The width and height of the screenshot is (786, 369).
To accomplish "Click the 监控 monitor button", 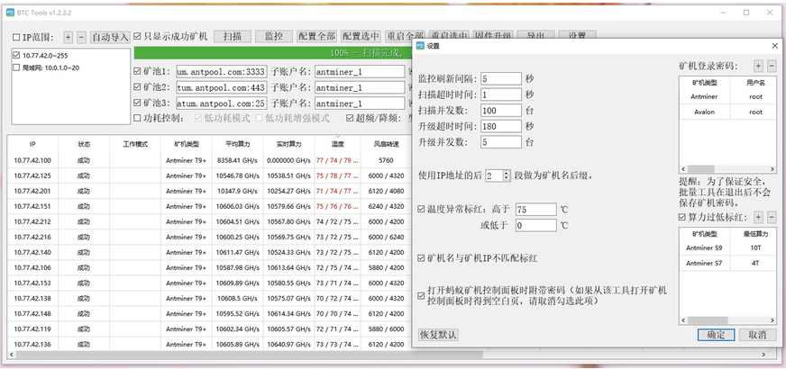I will (x=273, y=37).
